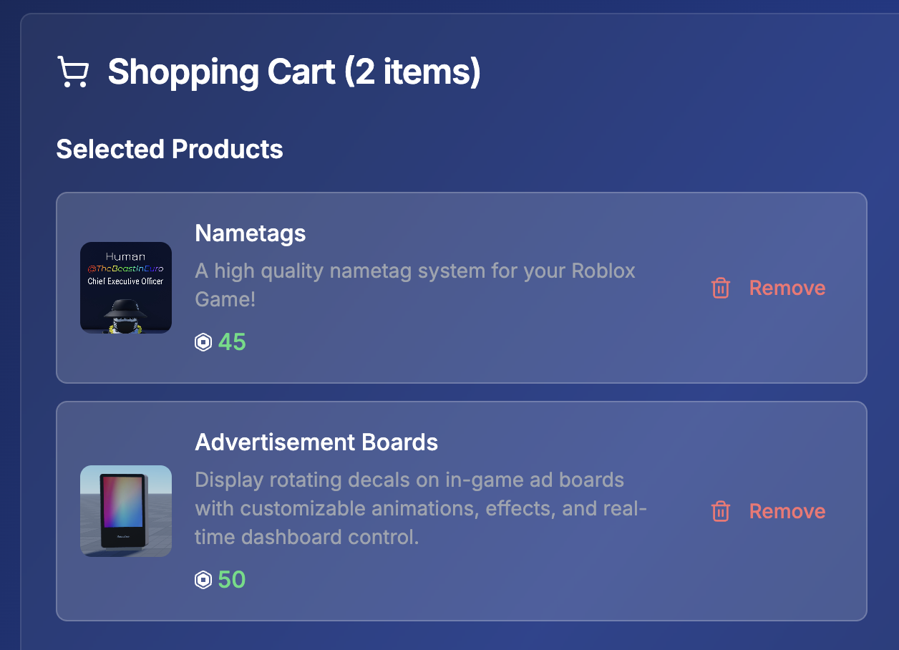Click the rainbow @TheBeastInEuro username in the preview
This screenshot has width=899, height=650.
click(x=125, y=268)
